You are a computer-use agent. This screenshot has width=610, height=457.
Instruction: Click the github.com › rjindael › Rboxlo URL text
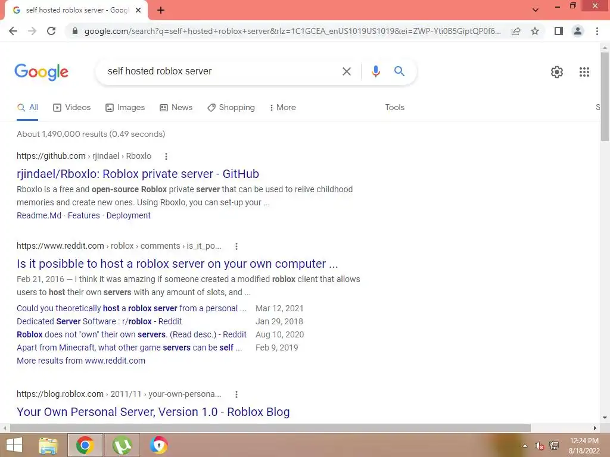click(x=84, y=156)
